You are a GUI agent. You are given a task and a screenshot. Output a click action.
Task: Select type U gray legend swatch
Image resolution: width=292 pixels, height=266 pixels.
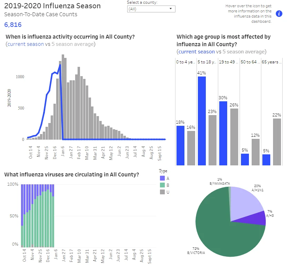click(162, 192)
